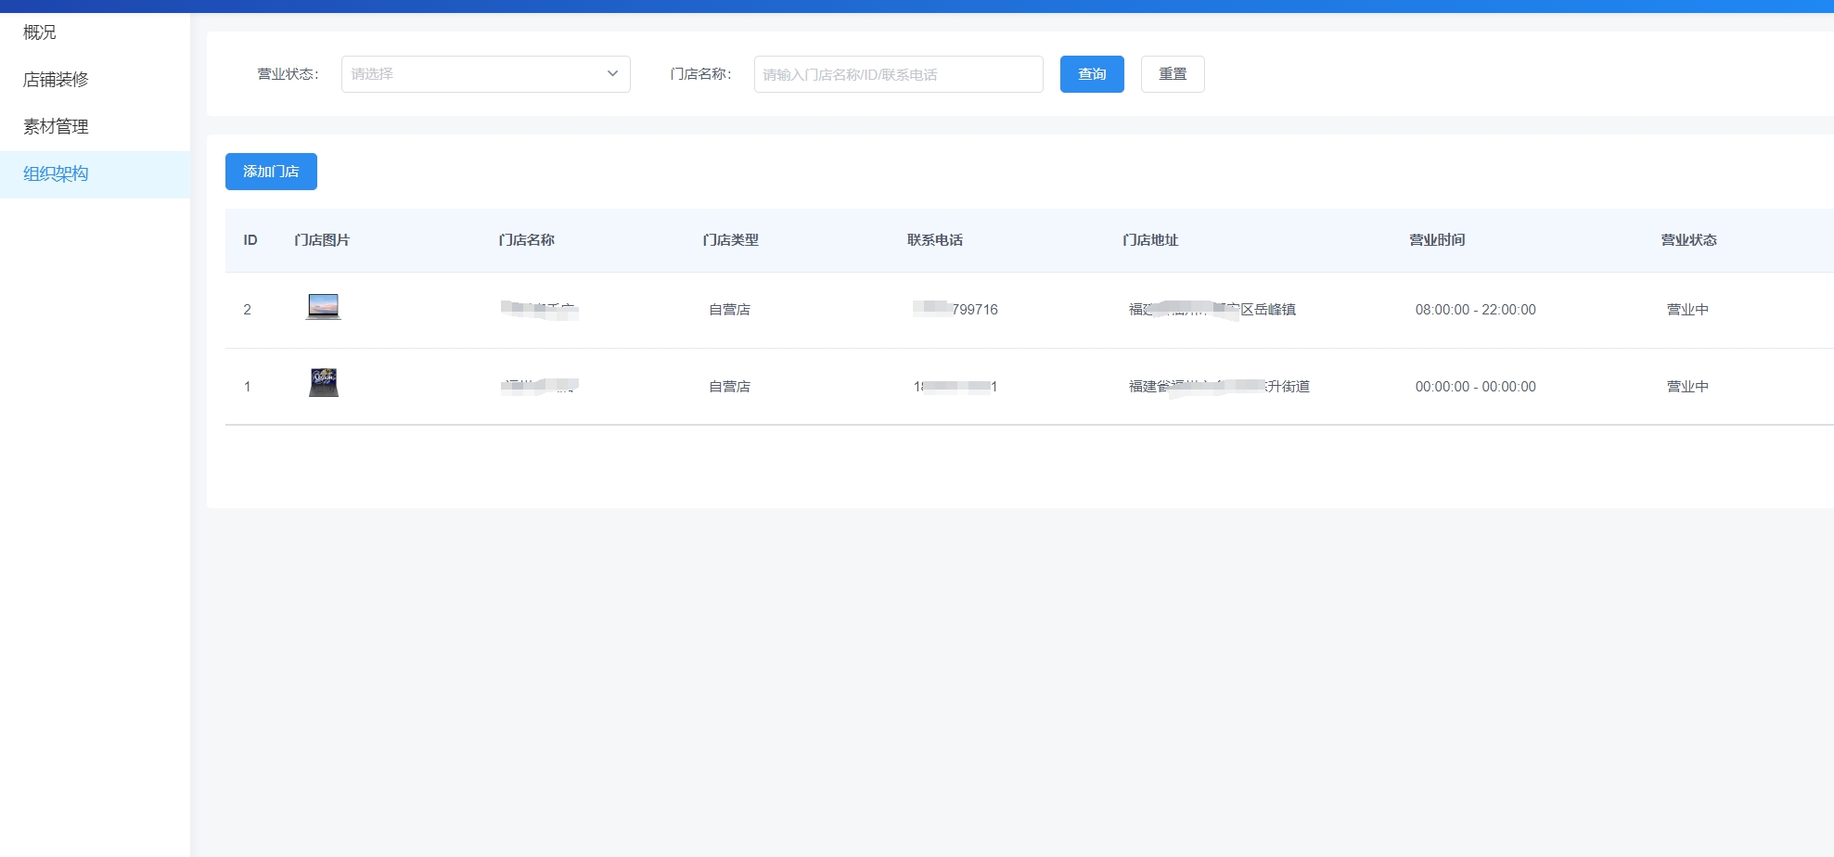1834x857 pixels.
Task: Click the 营业时间 column header
Action: pos(1437,239)
